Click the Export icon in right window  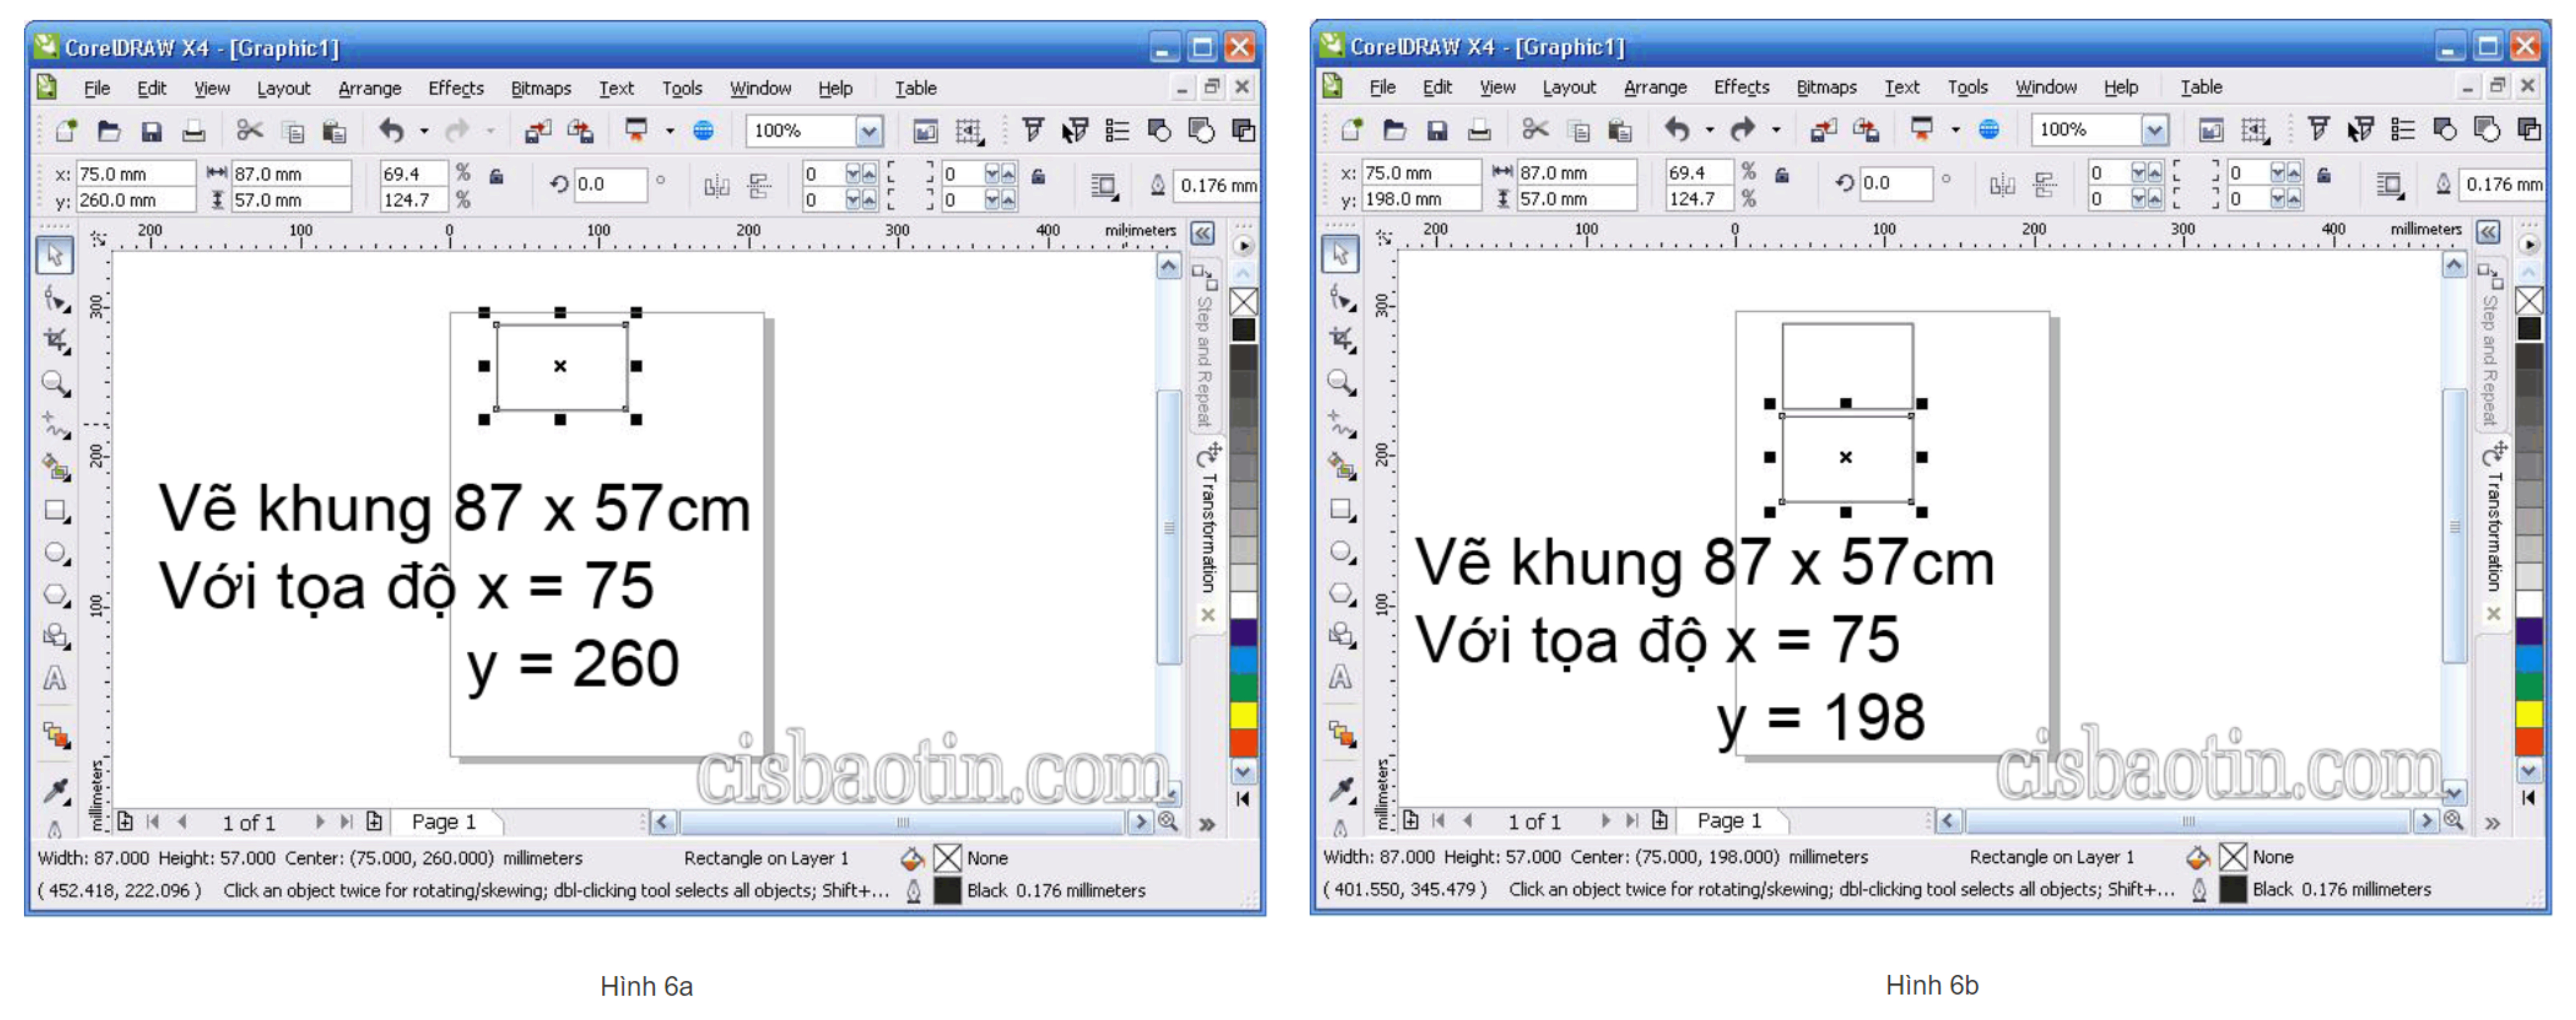coord(1865,130)
